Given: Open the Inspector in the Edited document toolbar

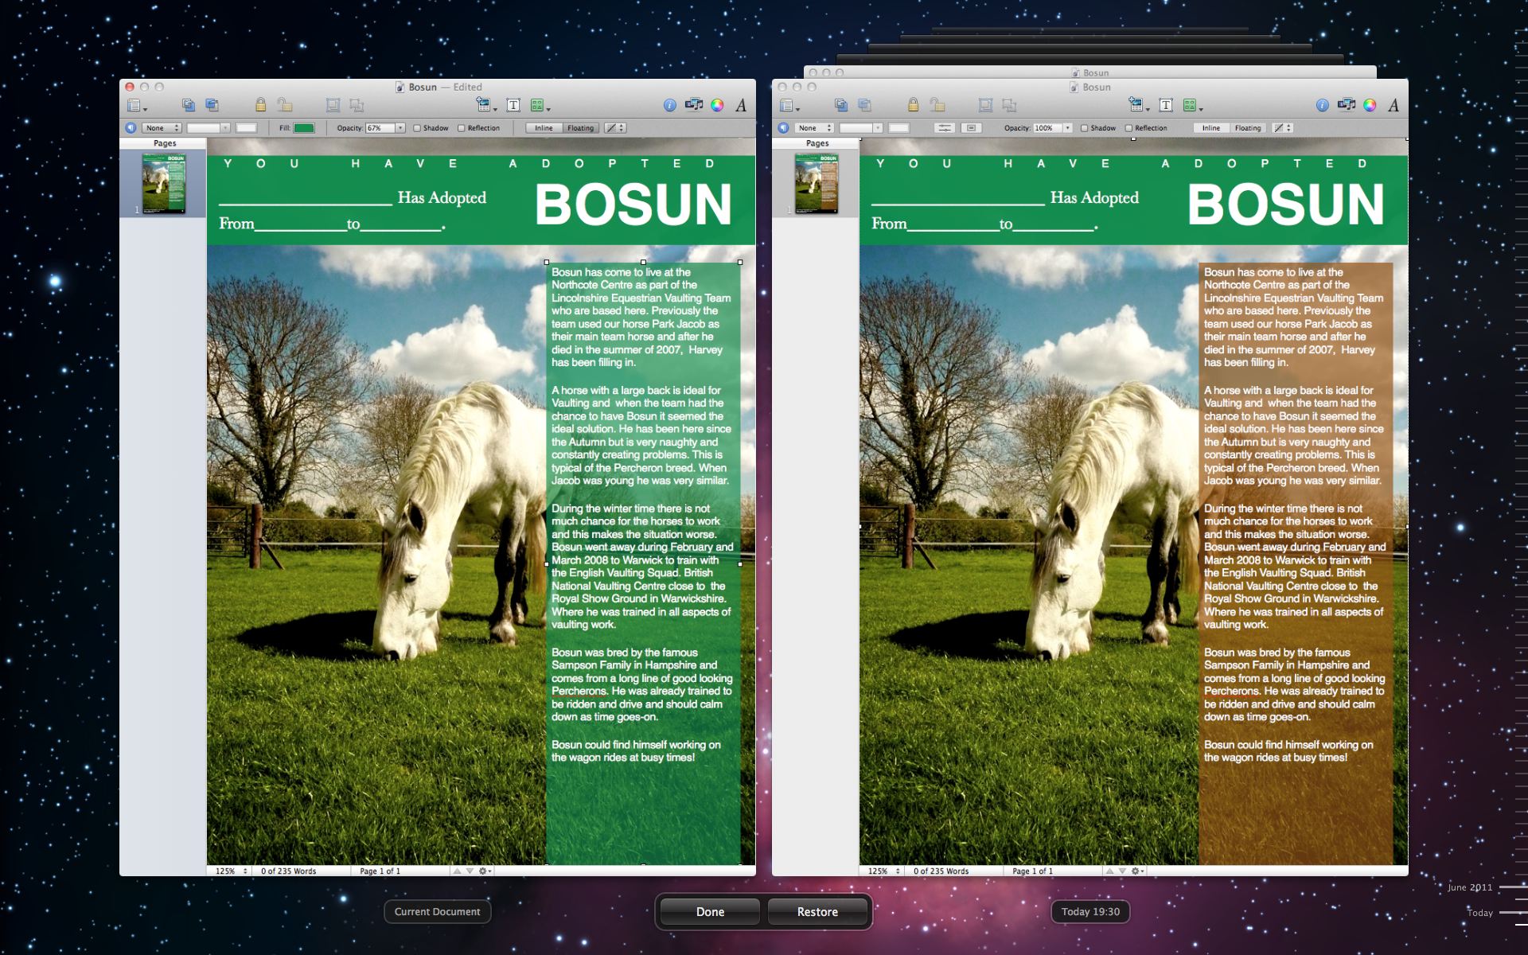Looking at the screenshot, I should pyautogui.click(x=669, y=105).
